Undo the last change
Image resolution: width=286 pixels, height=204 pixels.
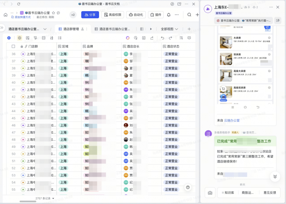(x=162, y=38)
